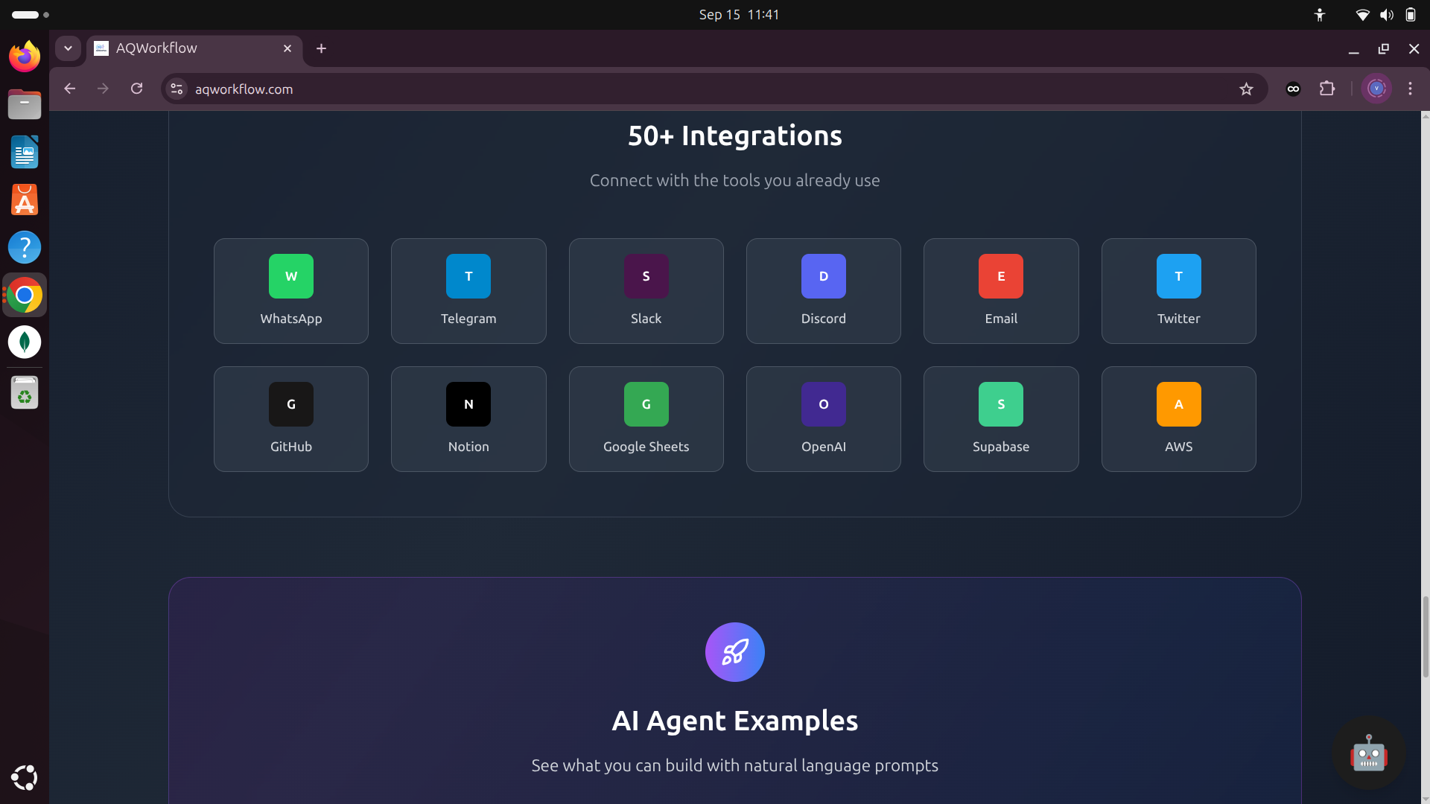Select the Email red E icon
This screenshot has height=804, width=1430.
click(x=1001, y=276)
